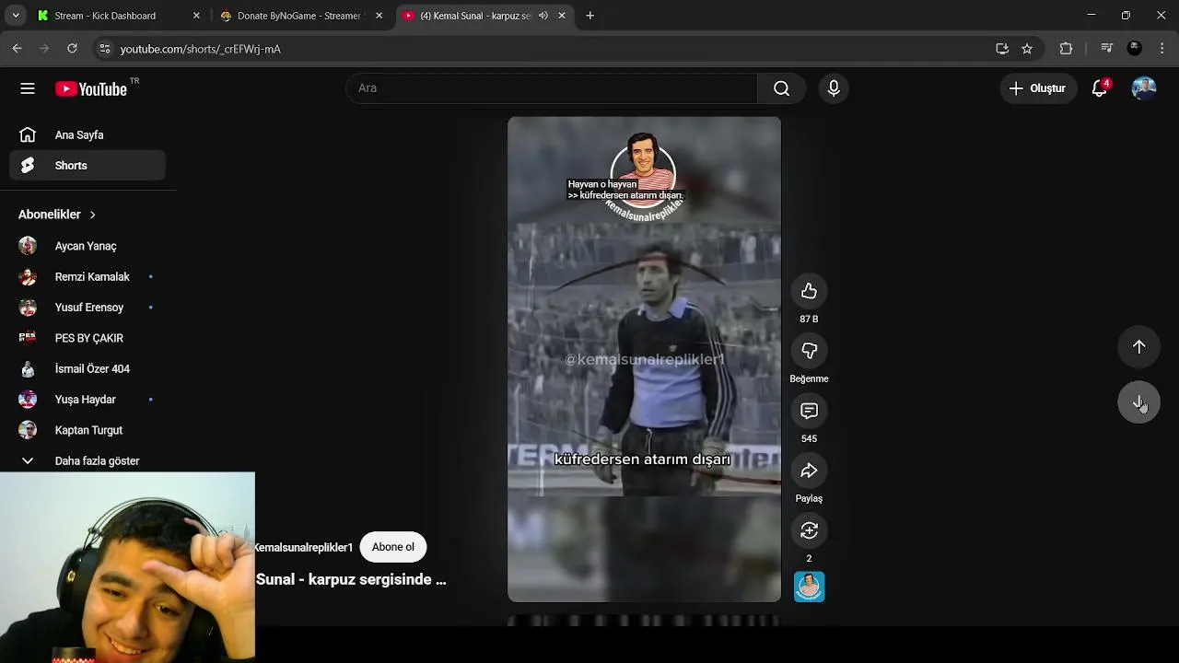Close the Donate ByNoGame tab
Viewport: 1179px width, 663px height.
point(379,16)
